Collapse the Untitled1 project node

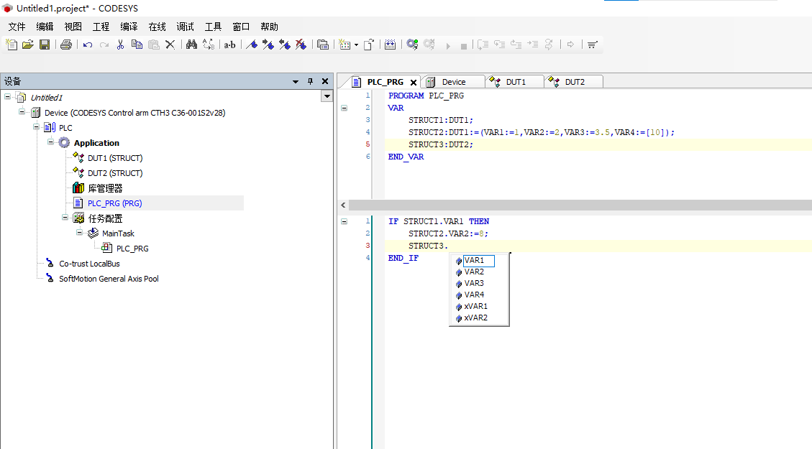coord(7,97)
